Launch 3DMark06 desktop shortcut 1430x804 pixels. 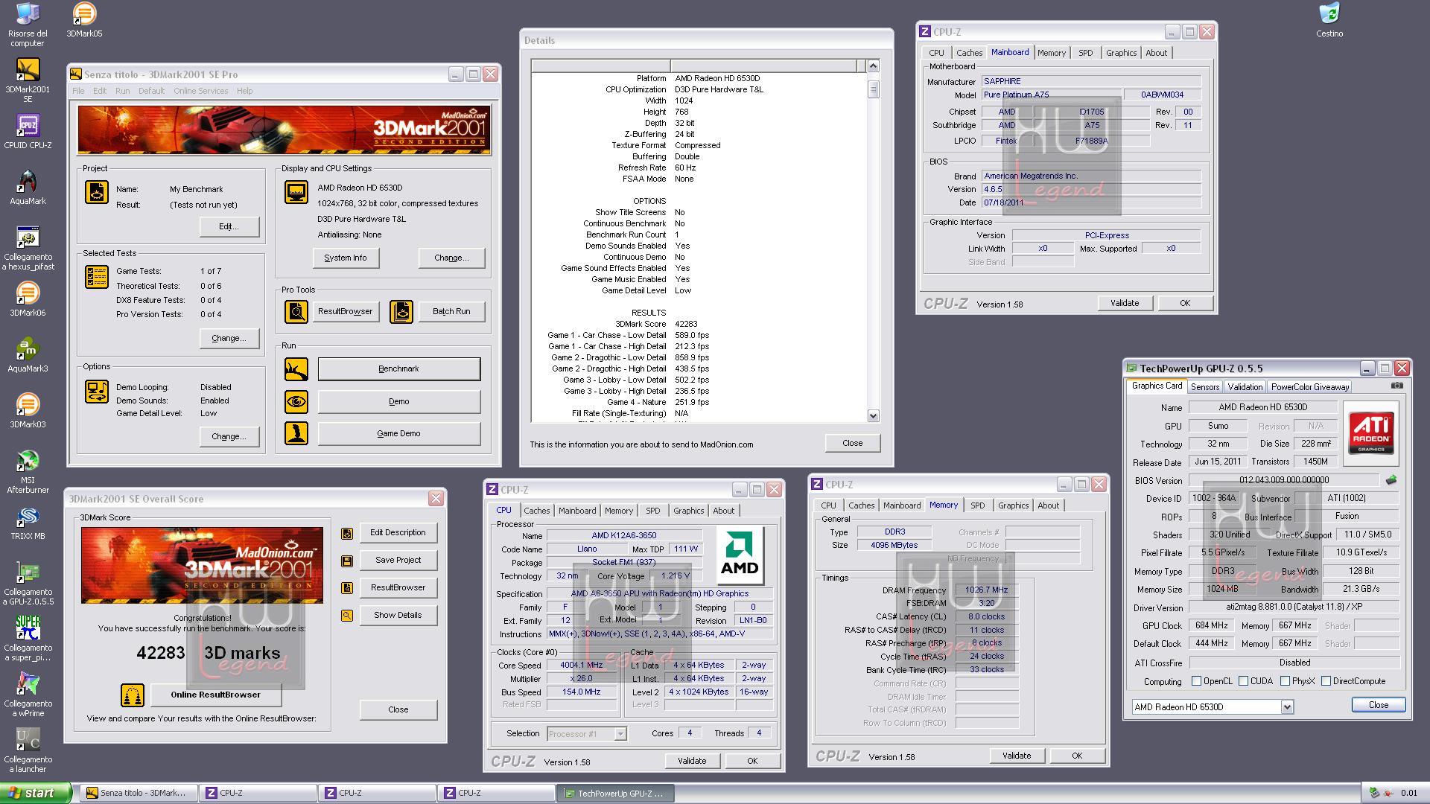28,299
